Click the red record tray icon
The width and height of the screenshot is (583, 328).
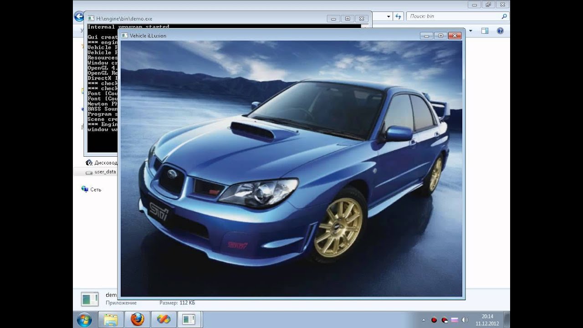[434, 320]
